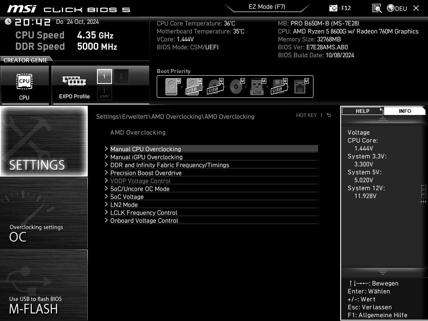Screen dimensions: 428x321
Task: Click the System 12V value 11.928V
Action: pos(365,196)
